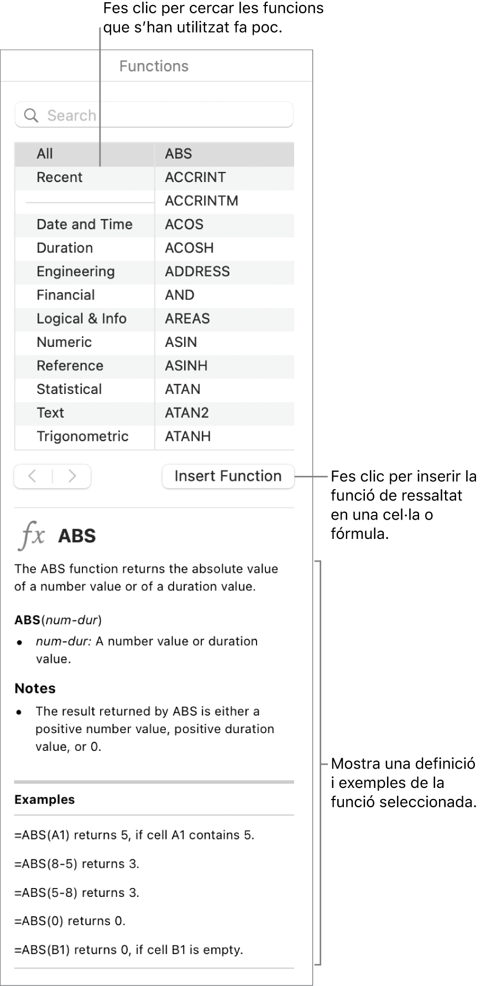The height and width of the screenshot is (986, 481).
Task: Select the Logical & Info category
Action: point(81,319)
